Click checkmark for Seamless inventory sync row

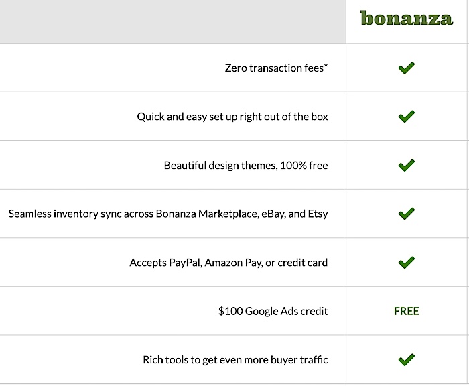click(407, 214)
